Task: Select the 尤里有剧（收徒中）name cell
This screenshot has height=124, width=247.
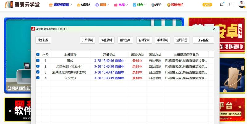Action: 70,66
